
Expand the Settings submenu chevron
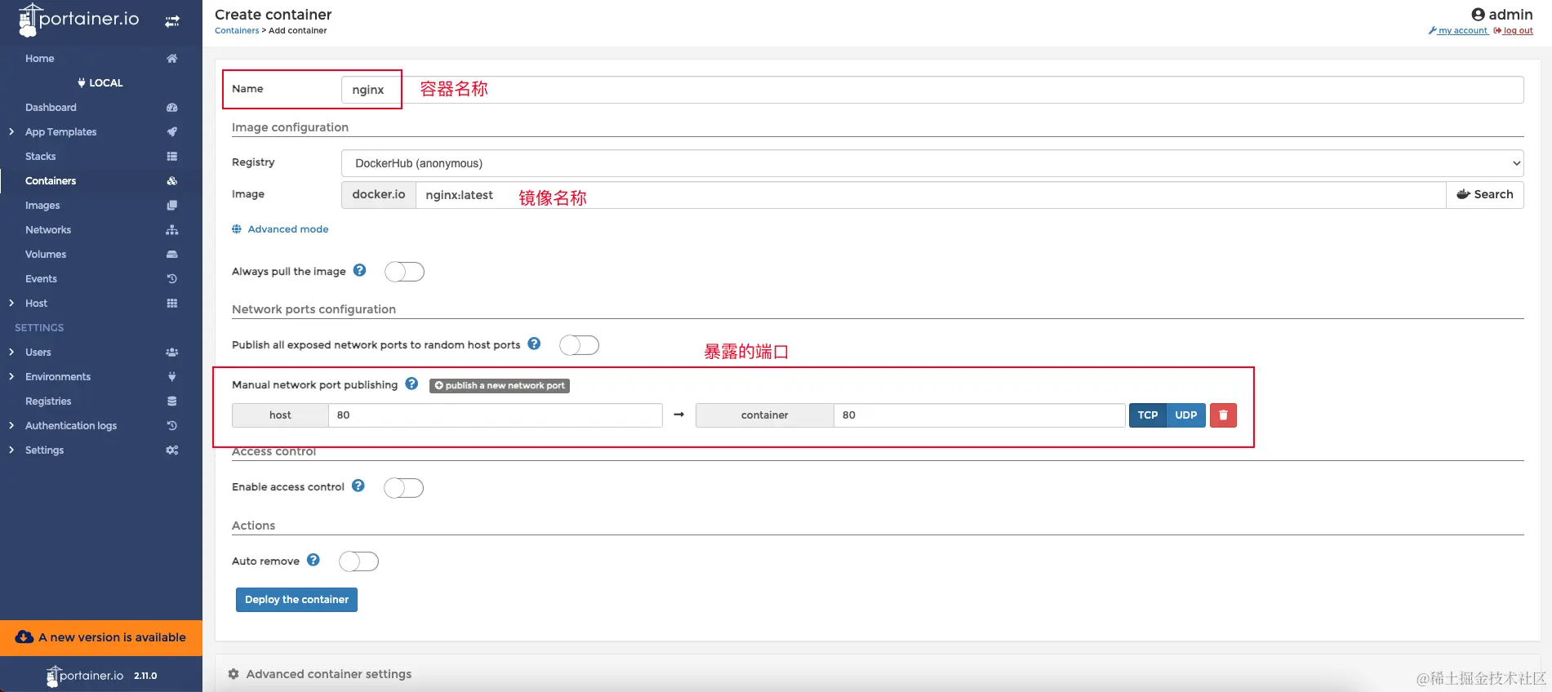[x=11, y=450]
